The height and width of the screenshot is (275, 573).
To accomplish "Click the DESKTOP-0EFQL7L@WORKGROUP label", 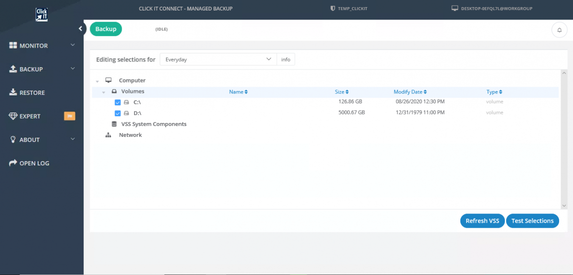I will tap(497, 9).
